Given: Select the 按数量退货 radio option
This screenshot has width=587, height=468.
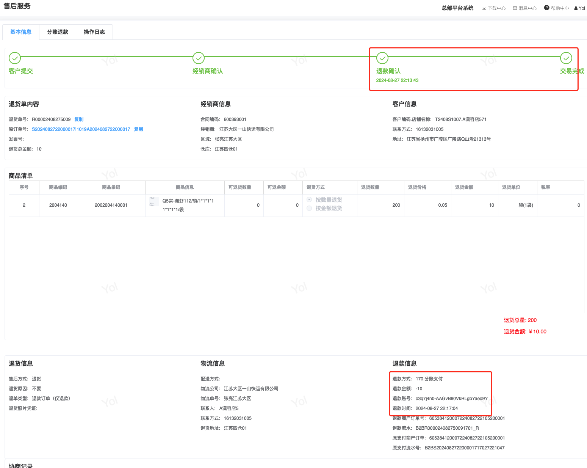Looking at the screenshot, I should (309, 199).
